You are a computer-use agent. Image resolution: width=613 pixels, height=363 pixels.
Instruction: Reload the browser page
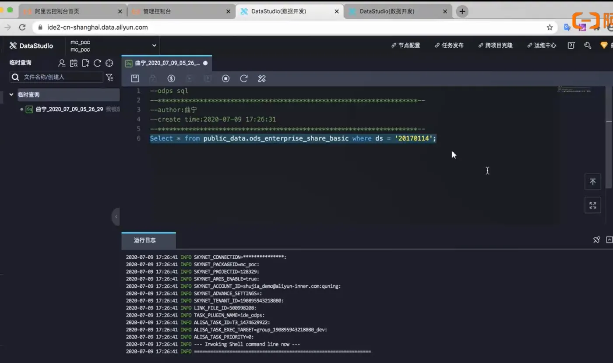[22, 27]
